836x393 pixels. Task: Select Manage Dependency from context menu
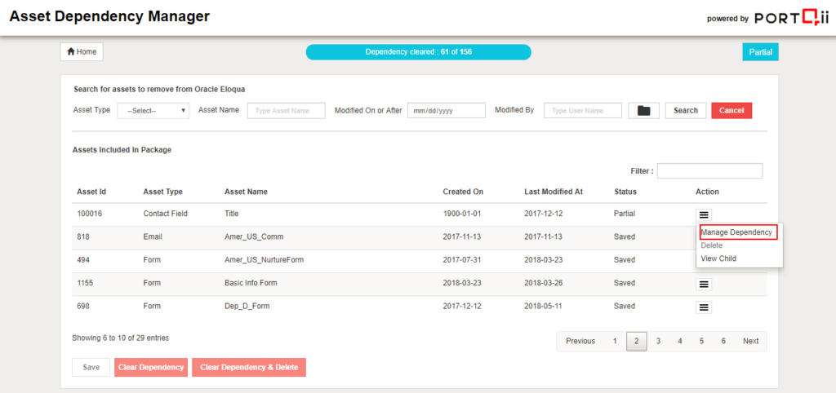coord(738,232)
